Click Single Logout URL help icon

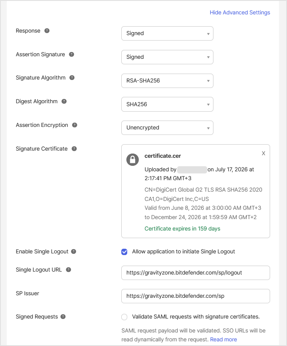pos(68,269)
